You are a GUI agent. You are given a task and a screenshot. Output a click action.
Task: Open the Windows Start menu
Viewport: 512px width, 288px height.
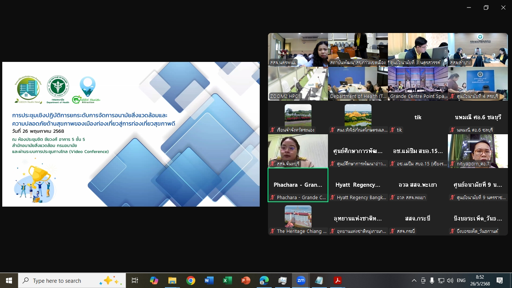click(x=9, y=280)
